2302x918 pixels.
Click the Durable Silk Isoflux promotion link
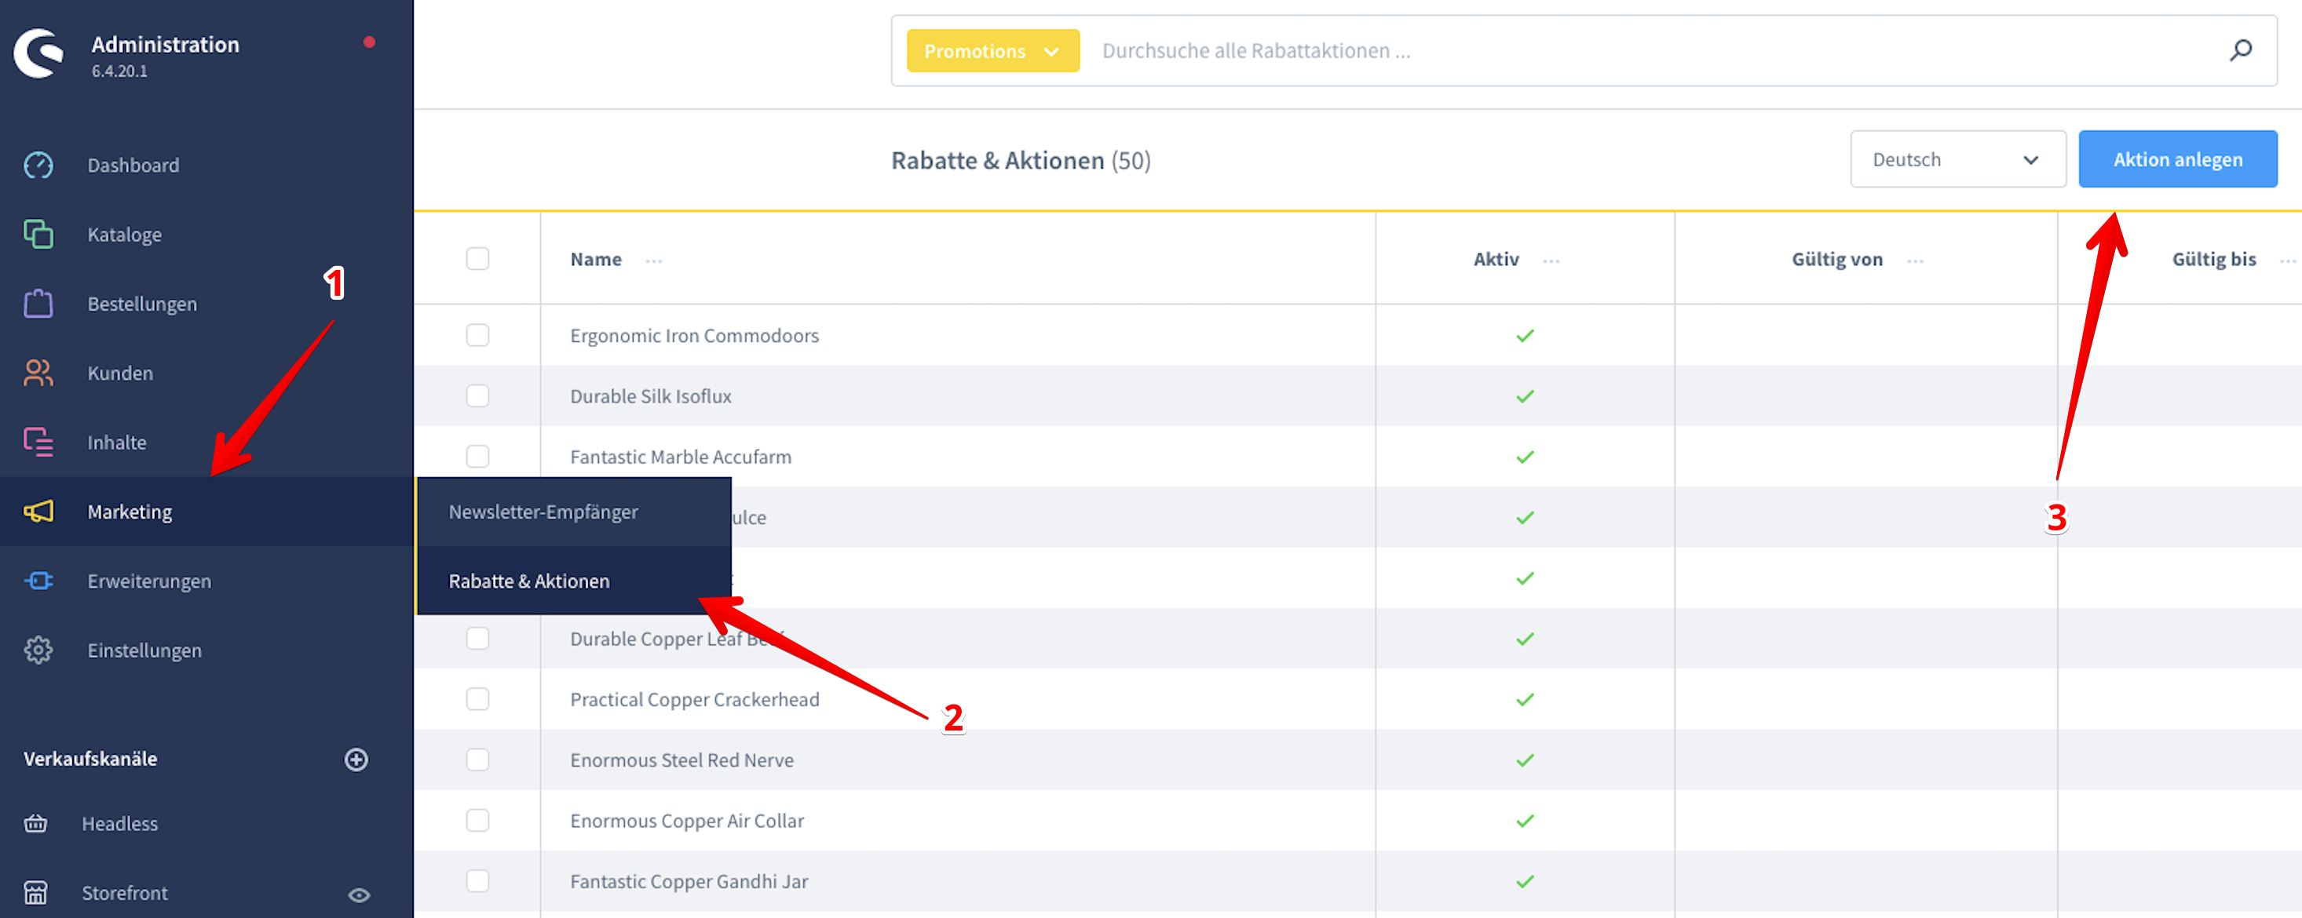click(x=651, y=395)
